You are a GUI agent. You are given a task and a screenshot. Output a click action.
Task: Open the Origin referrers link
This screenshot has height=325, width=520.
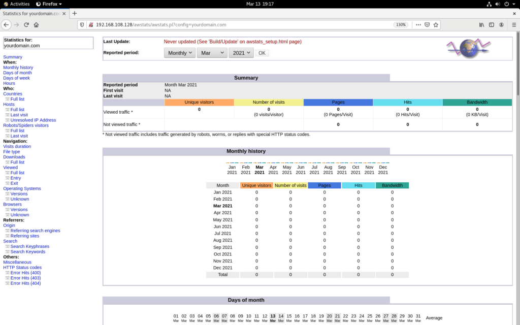[x=9, y=225]
